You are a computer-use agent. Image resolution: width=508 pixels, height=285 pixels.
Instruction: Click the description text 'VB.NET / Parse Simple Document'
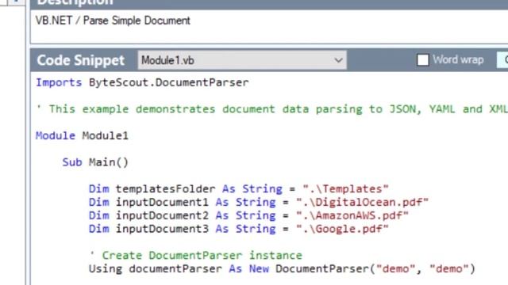113,21
